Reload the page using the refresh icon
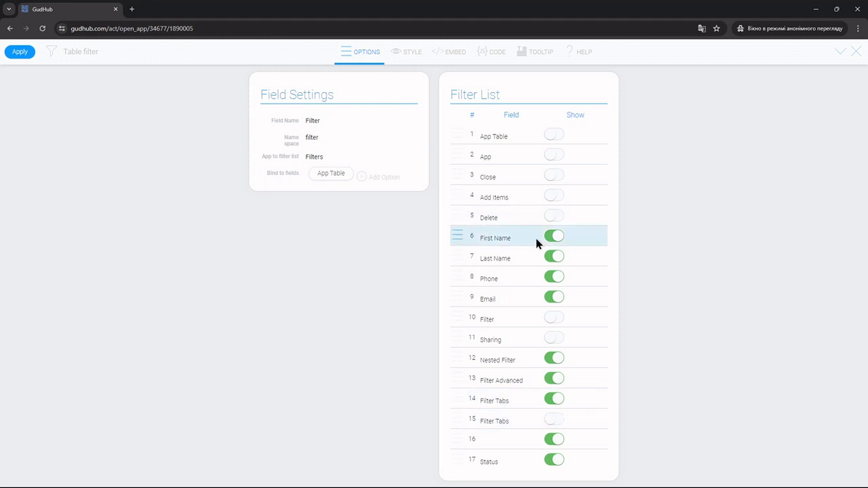This screenshot has height=488, width=868. coord(42,28)
